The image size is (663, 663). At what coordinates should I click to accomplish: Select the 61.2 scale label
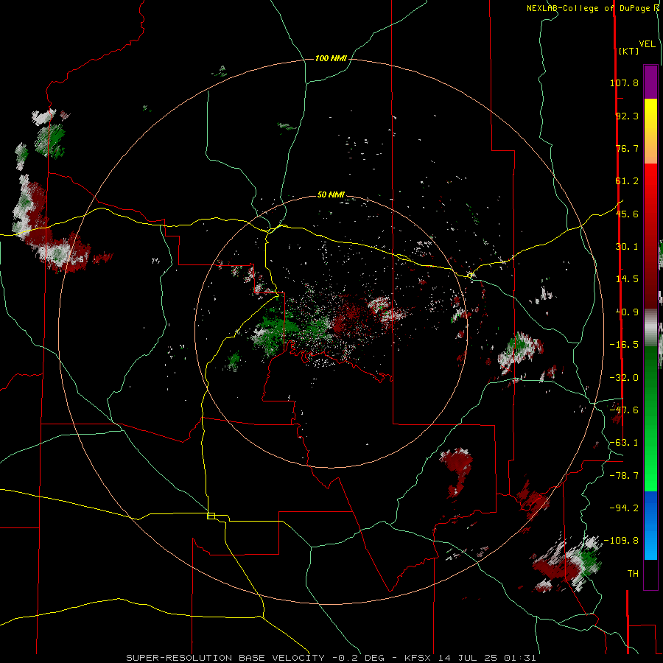click(627, 181)
